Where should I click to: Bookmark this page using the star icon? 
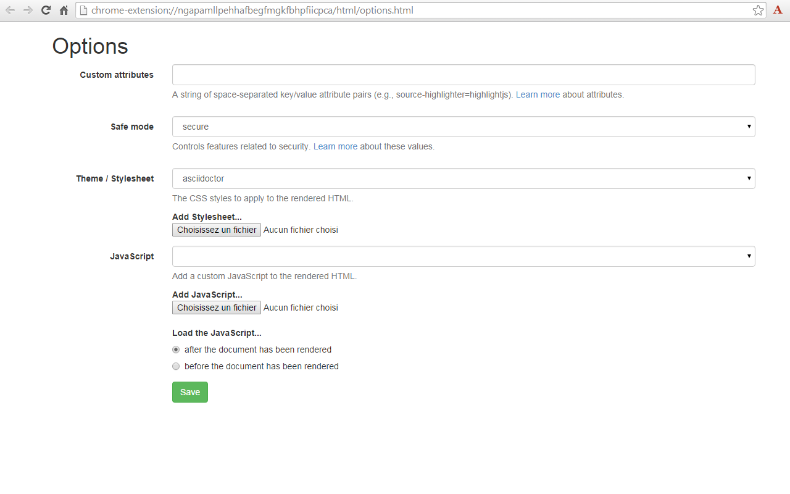(x=758, y=10)
